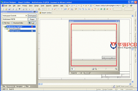Click the VCC power port icon
This screenshot has width=138, height=91.
(95, 9)
